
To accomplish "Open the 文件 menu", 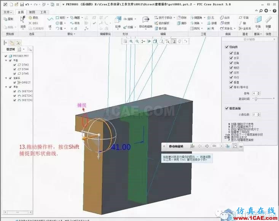I will (8, 12).
